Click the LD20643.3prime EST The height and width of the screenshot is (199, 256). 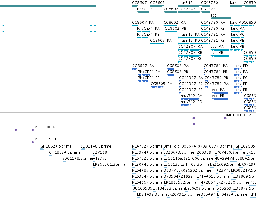pyautogui.click(x=165, y=155)
